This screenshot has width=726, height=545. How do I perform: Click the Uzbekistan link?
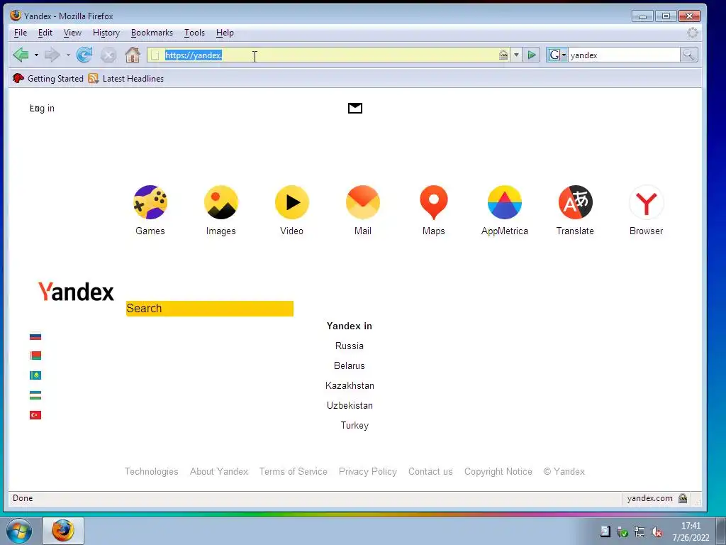(350, 405)
